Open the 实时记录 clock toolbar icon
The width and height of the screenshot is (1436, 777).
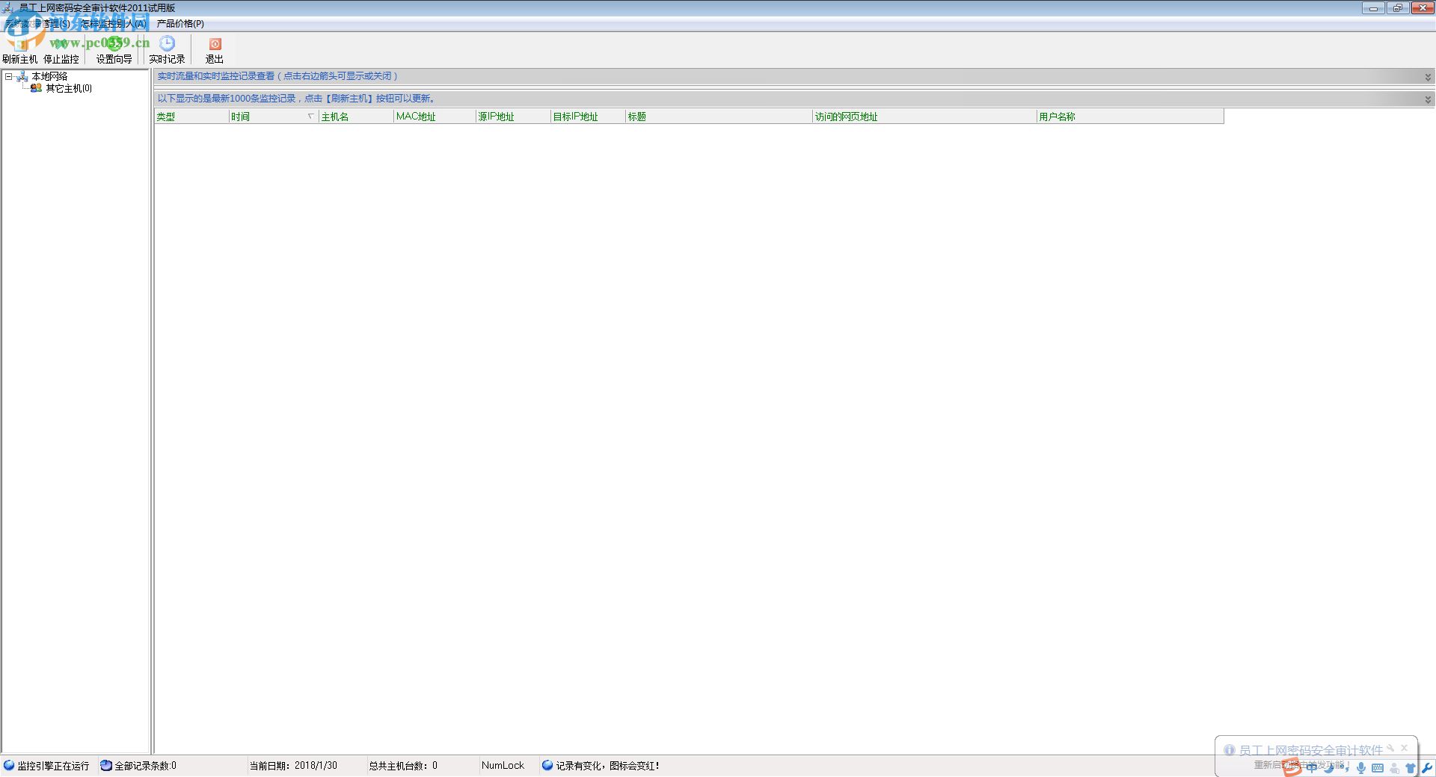(167, 44)
